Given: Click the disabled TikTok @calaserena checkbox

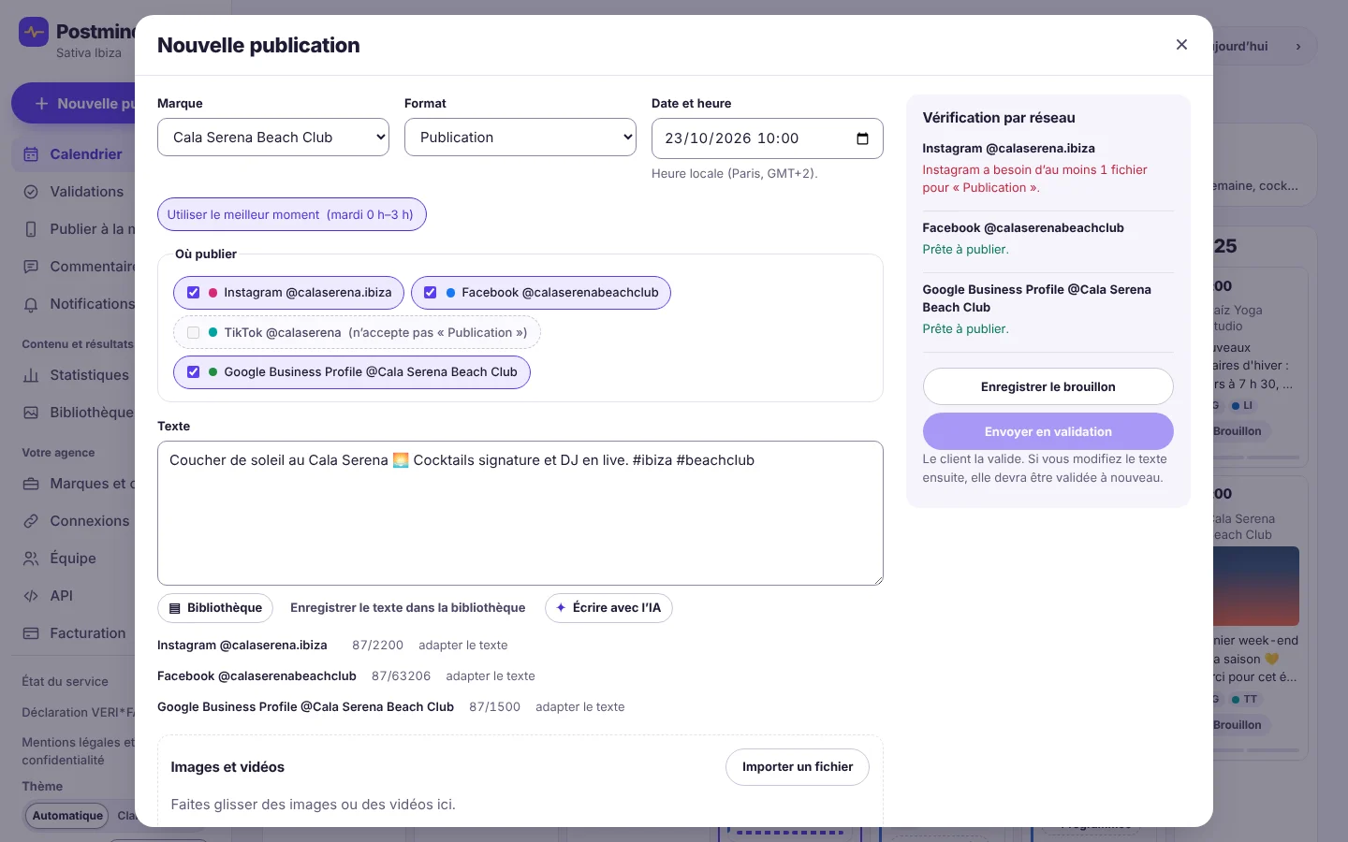Looking at the screenshot, I should pos(194,333).
